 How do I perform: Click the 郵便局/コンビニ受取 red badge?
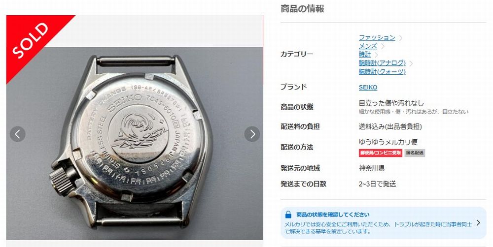[381, 153]
